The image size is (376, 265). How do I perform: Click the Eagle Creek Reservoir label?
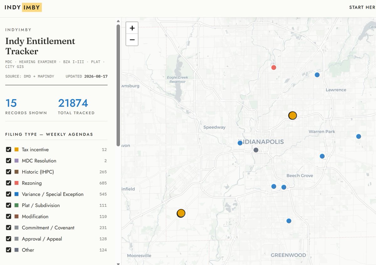coord(178,80)
